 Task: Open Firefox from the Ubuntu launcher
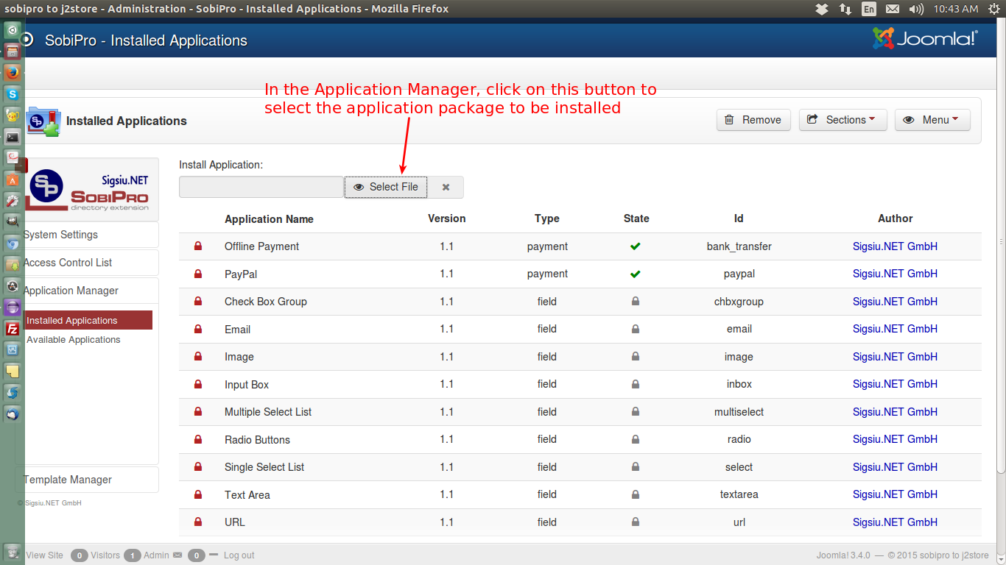pyautogui.click(x=12, y=72)
